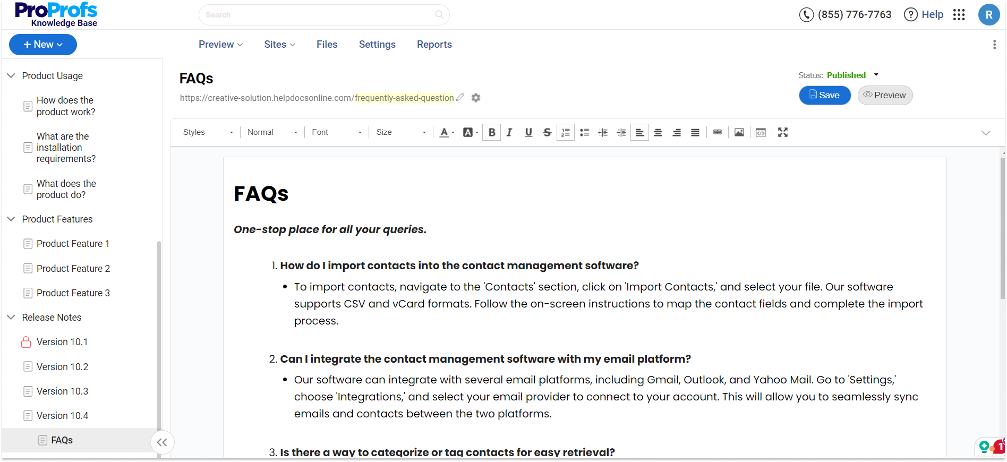Image resolution: width=1007 pixels, height=462 pixels.
Task: Open the Published status dropdown
Action: coord(876,75)
